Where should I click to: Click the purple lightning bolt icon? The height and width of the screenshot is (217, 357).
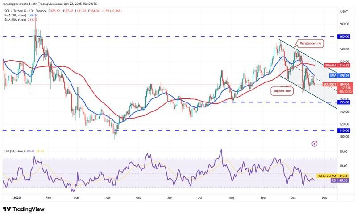pyautogui.click(x=315, y=143)
